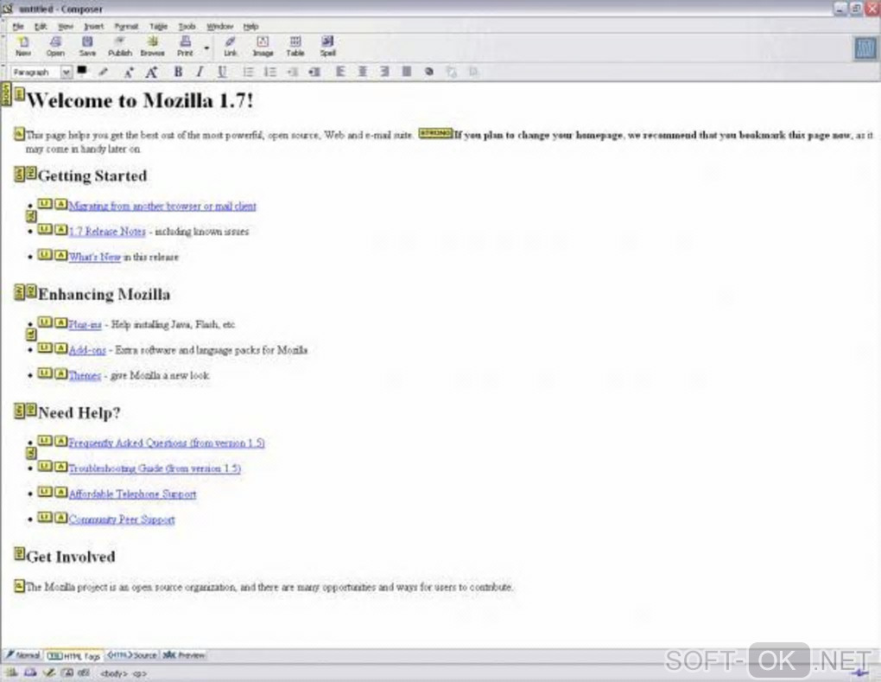Pick text color from the black swatch
The image size is (881, 682).
point(82,70)
